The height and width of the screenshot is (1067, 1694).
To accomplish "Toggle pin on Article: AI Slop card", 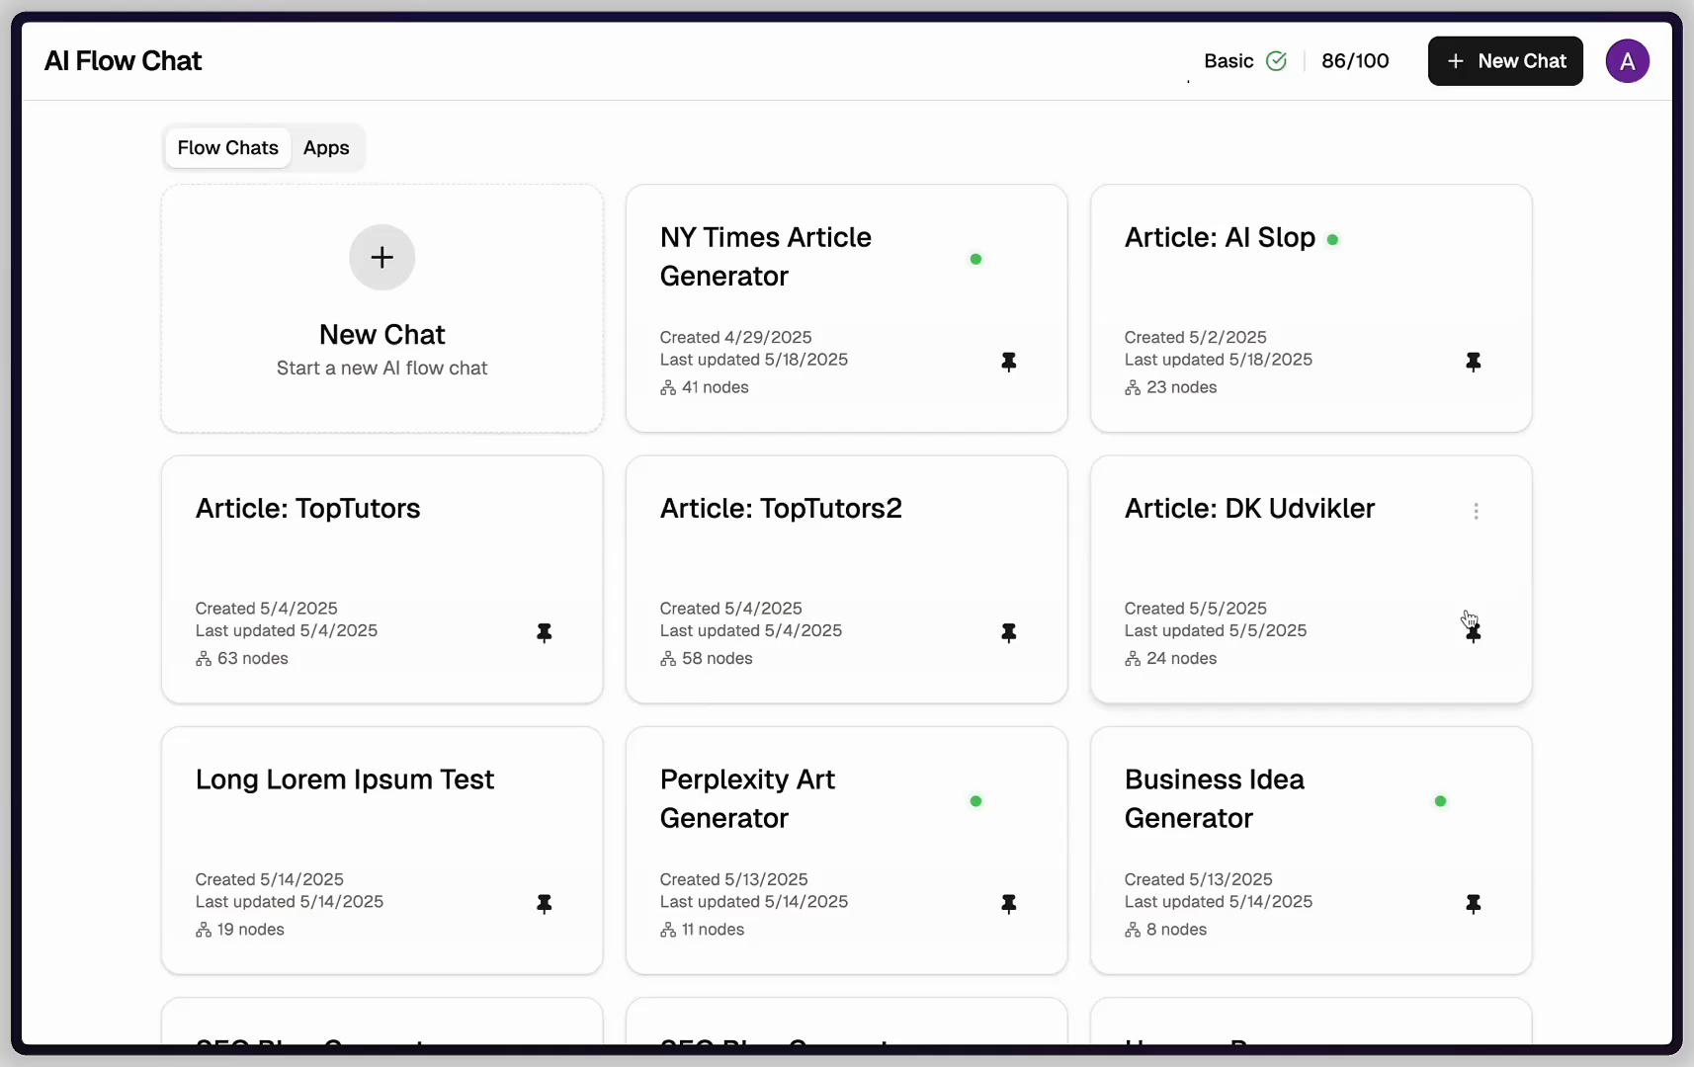I will click(1473, 362).
